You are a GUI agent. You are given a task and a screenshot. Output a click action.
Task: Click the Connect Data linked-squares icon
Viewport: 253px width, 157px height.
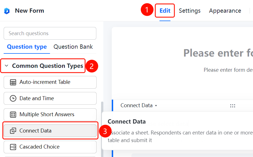(x=13, y=131)
